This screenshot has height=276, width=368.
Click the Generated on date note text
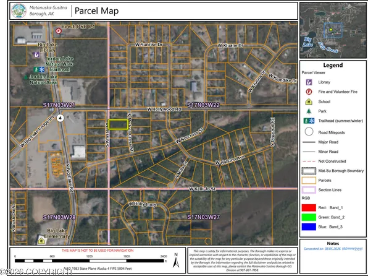333,249
